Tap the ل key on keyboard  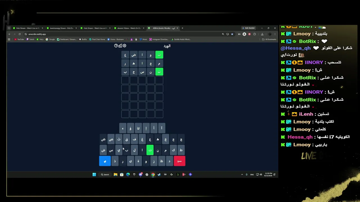click(x=134, y=150)
